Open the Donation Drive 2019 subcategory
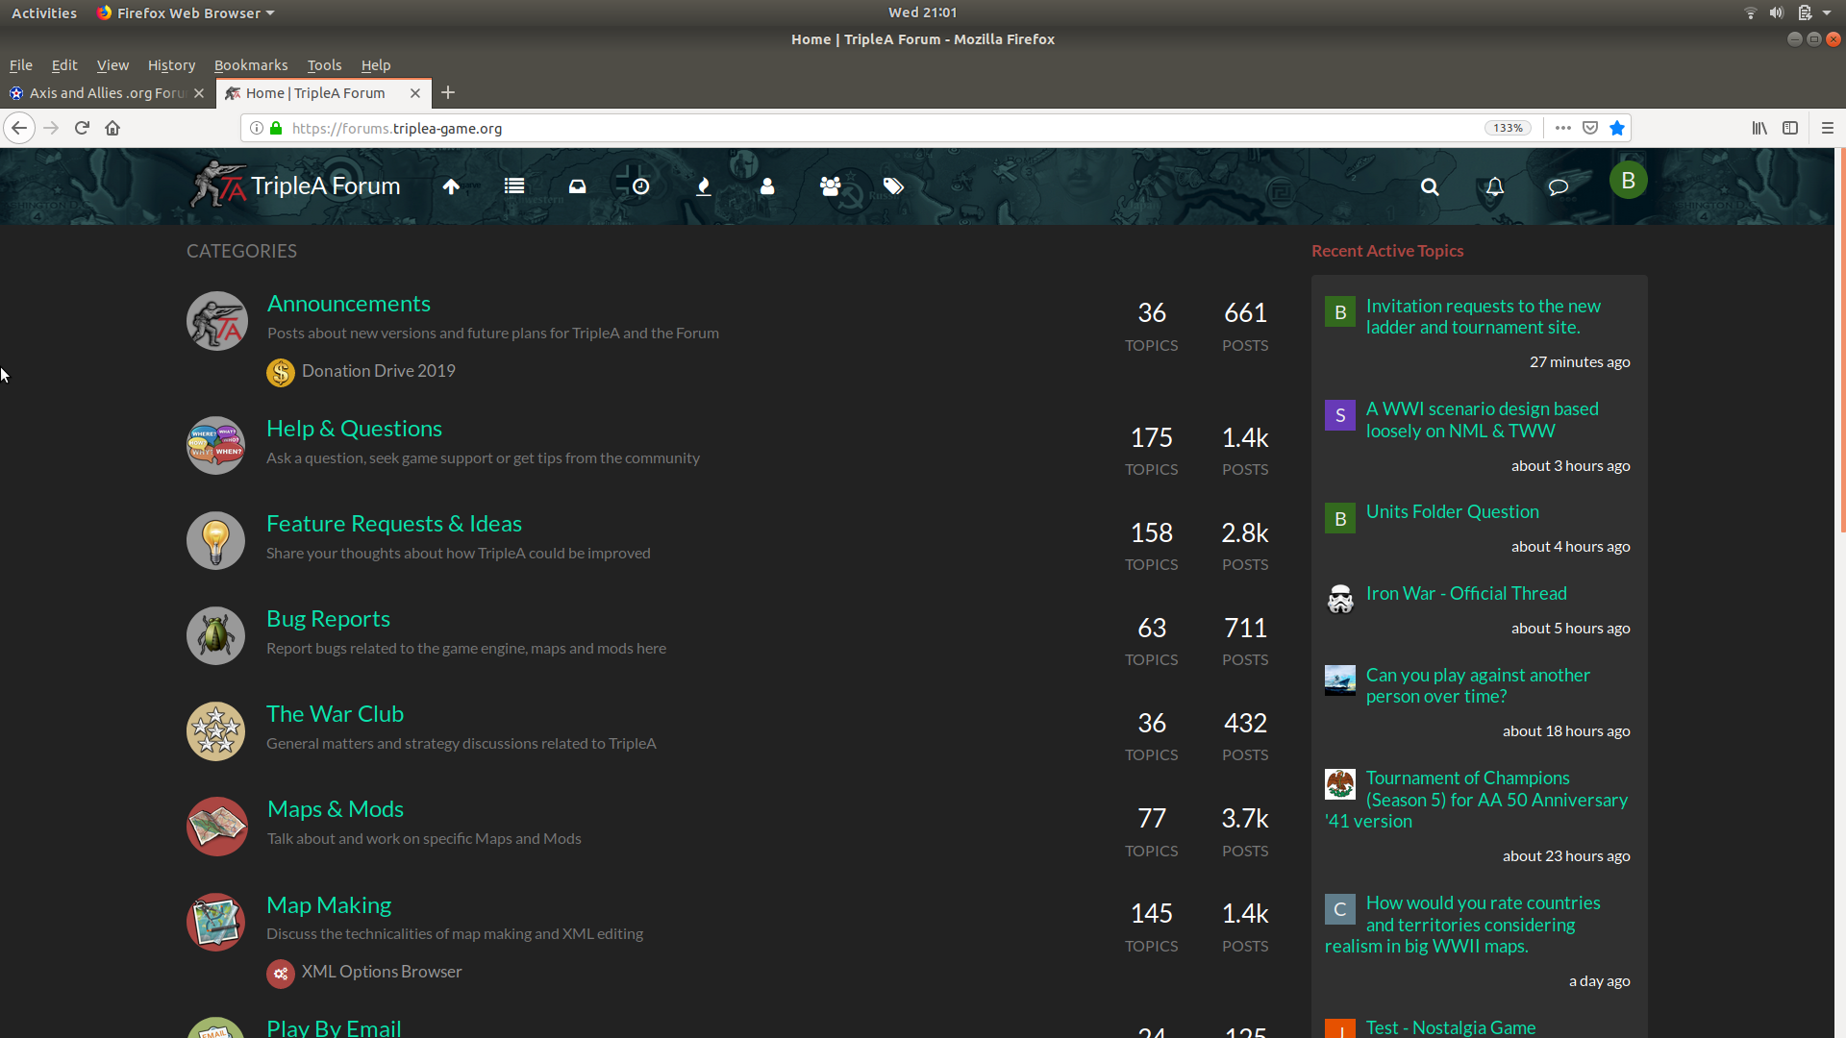Viewport: 1846px width, 1038px height. click(x=379, y=371)
